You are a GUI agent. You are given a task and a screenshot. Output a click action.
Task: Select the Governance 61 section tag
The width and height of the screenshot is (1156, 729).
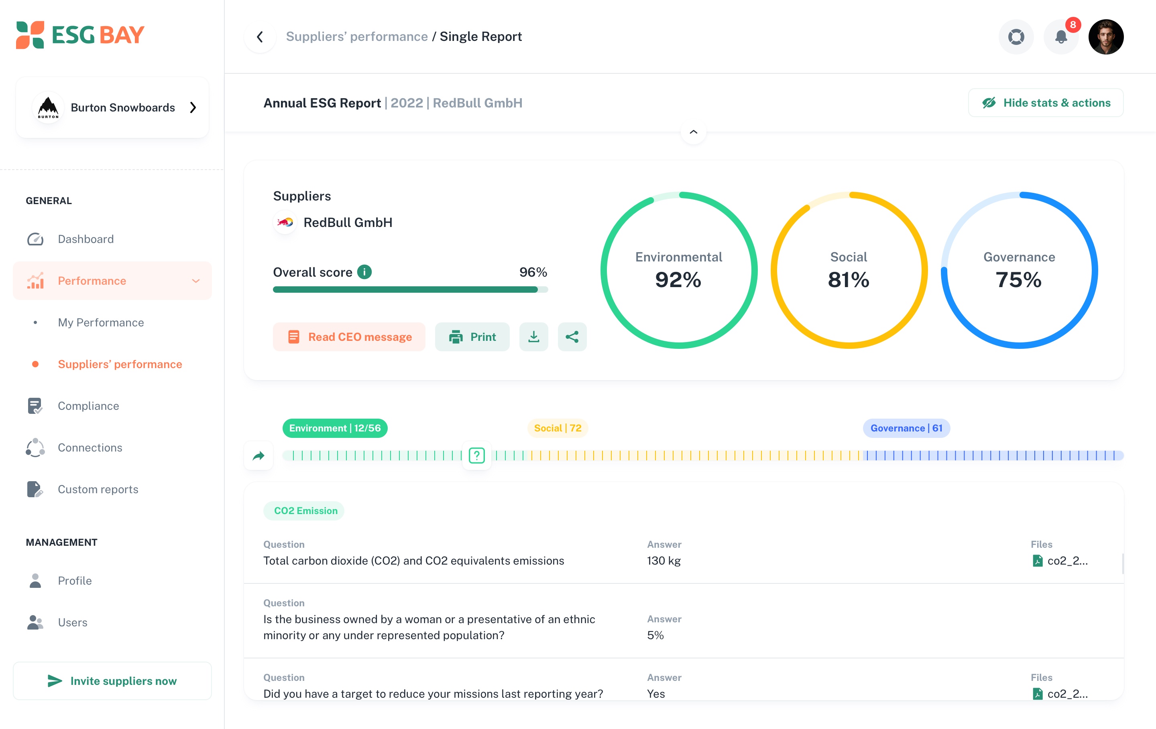pos(906,428)
